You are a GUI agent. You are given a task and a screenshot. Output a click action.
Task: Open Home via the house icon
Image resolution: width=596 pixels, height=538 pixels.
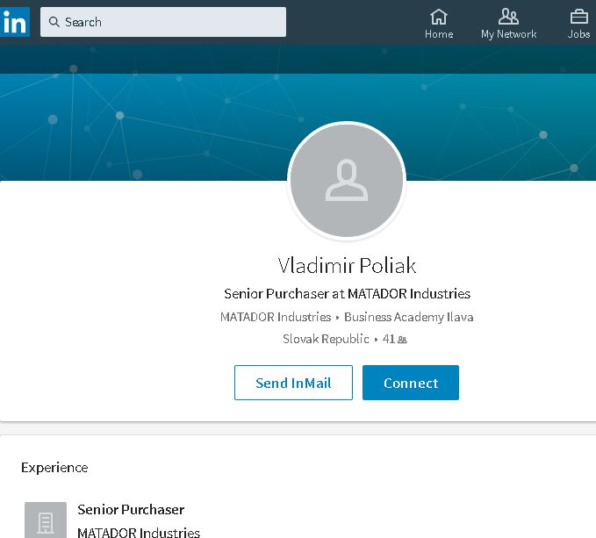pos(439,16)
